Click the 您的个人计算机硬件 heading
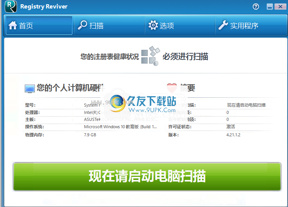The width and height of the screenshot is (288, 207). tap(70, 88)
